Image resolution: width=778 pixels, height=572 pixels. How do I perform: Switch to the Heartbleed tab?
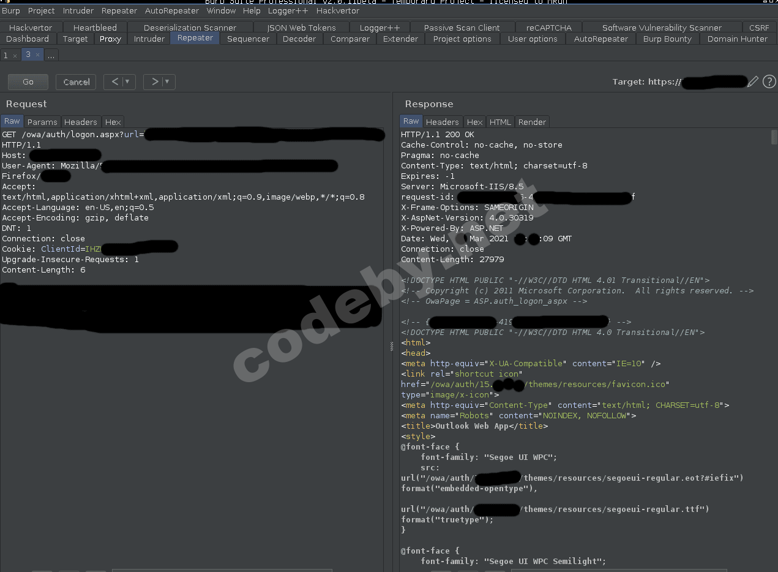click(x=95, y=28)
